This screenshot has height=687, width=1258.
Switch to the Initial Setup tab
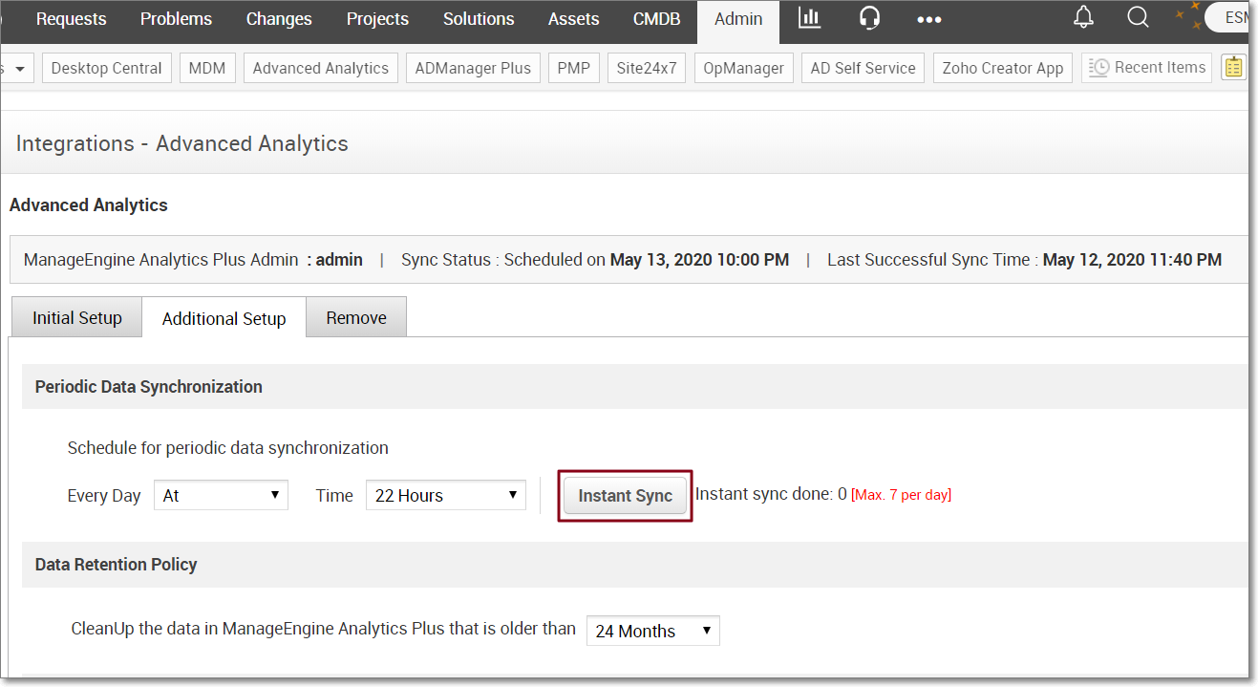click(x=77, y=318)
